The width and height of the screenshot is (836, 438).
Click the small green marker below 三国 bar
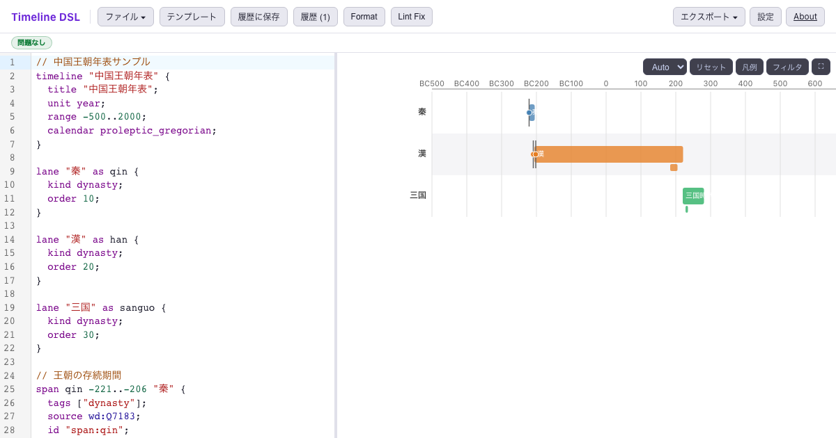click(x=686, y=209)
